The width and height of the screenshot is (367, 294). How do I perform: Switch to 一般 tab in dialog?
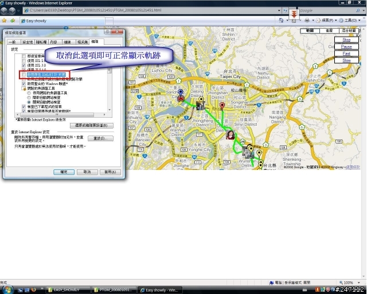[13, 42]
